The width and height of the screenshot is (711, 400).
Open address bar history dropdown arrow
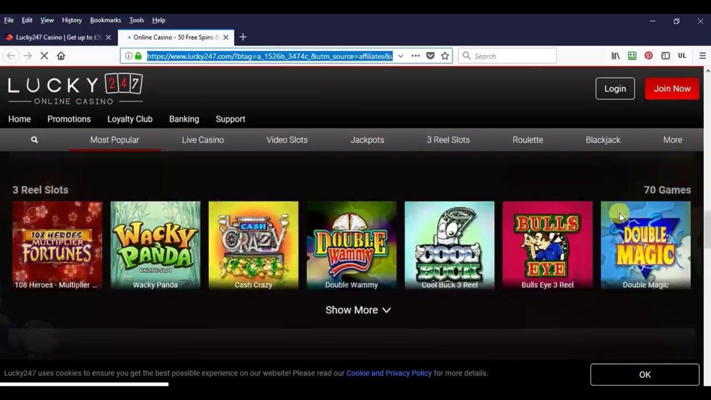tap(400, 56)
